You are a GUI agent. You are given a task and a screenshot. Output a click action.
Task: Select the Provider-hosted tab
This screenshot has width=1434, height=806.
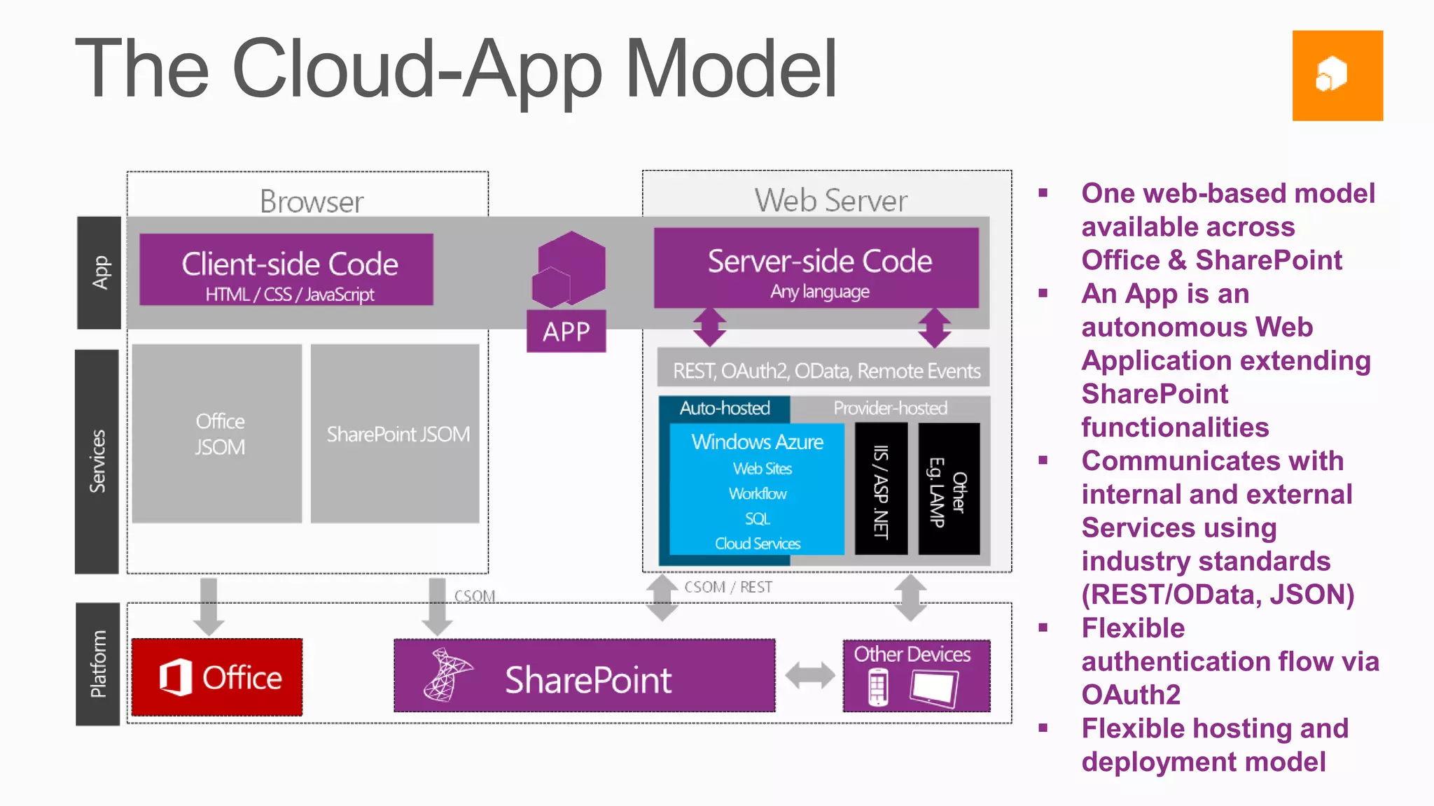[x=890, y=408]
